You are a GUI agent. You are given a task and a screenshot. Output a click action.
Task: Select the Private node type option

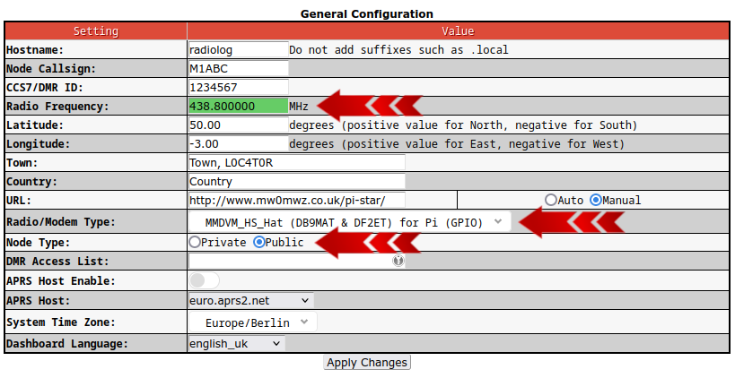click(195, 242)
